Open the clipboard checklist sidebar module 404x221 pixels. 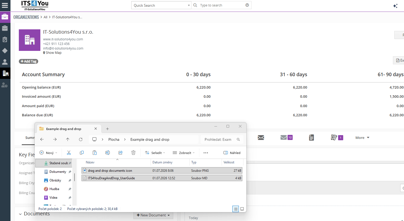[x=5, y=39]
